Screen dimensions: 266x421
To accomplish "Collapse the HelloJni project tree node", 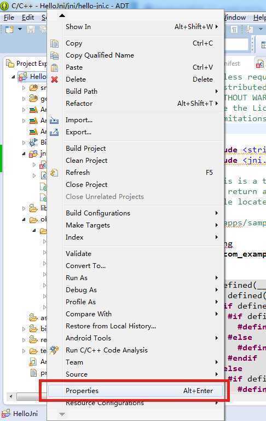I will (13, 77).
